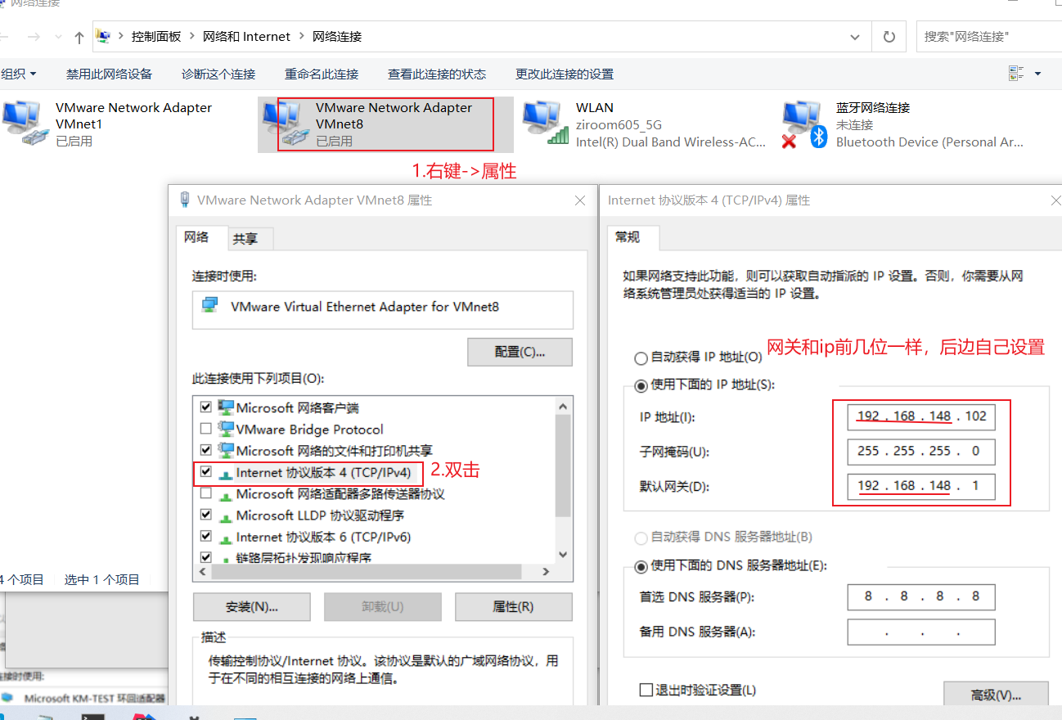The image size is (1062, 720).
Task: Click 重命名此连接 in toolbar
Action: point(322,74)
